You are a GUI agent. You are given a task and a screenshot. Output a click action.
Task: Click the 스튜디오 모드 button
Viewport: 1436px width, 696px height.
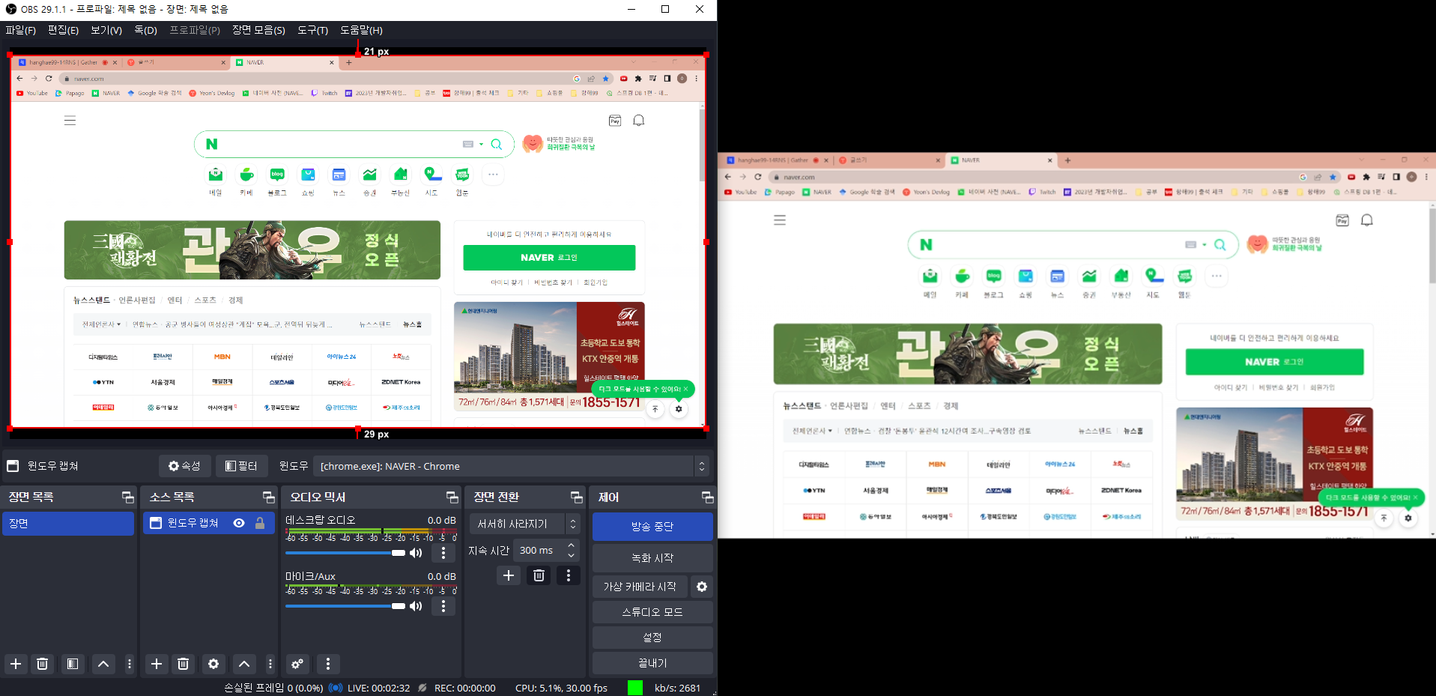tap(652, 612)
